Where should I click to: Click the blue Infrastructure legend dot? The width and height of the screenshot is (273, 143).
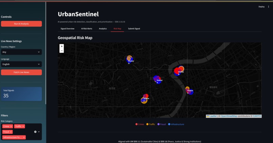tap(169, 124)
